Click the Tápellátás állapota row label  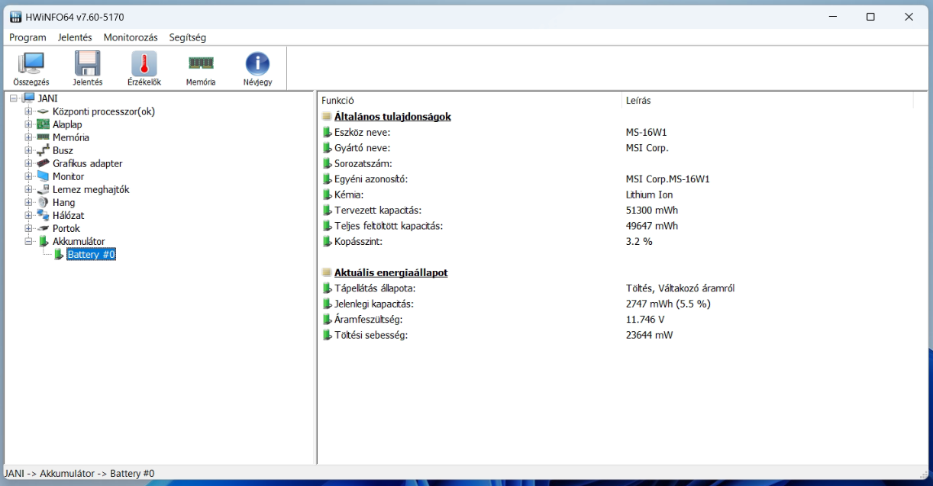(x=375, y=288)
